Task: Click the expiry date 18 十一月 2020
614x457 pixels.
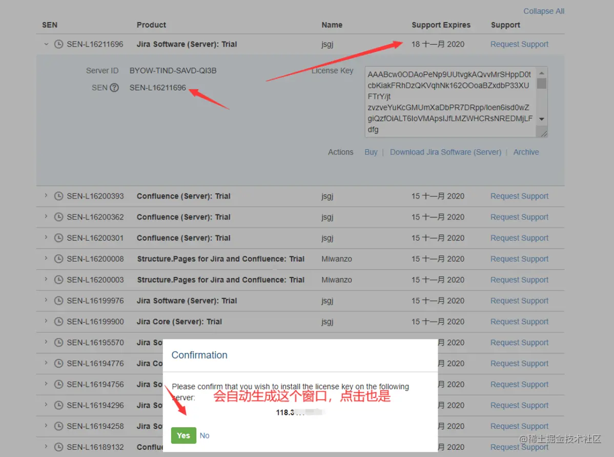Action: [x=438, y=44]
